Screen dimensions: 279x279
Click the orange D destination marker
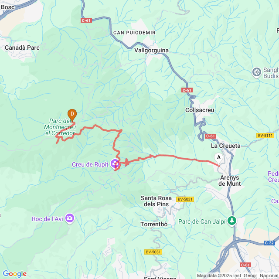click(72, 115)
